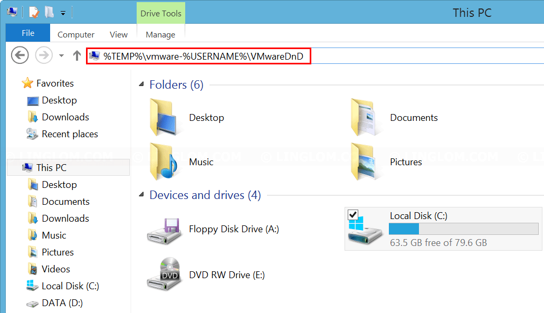Open Downloads under This PC in the sidebar
Screen dimensions: 544x313
tap(65, 219)
